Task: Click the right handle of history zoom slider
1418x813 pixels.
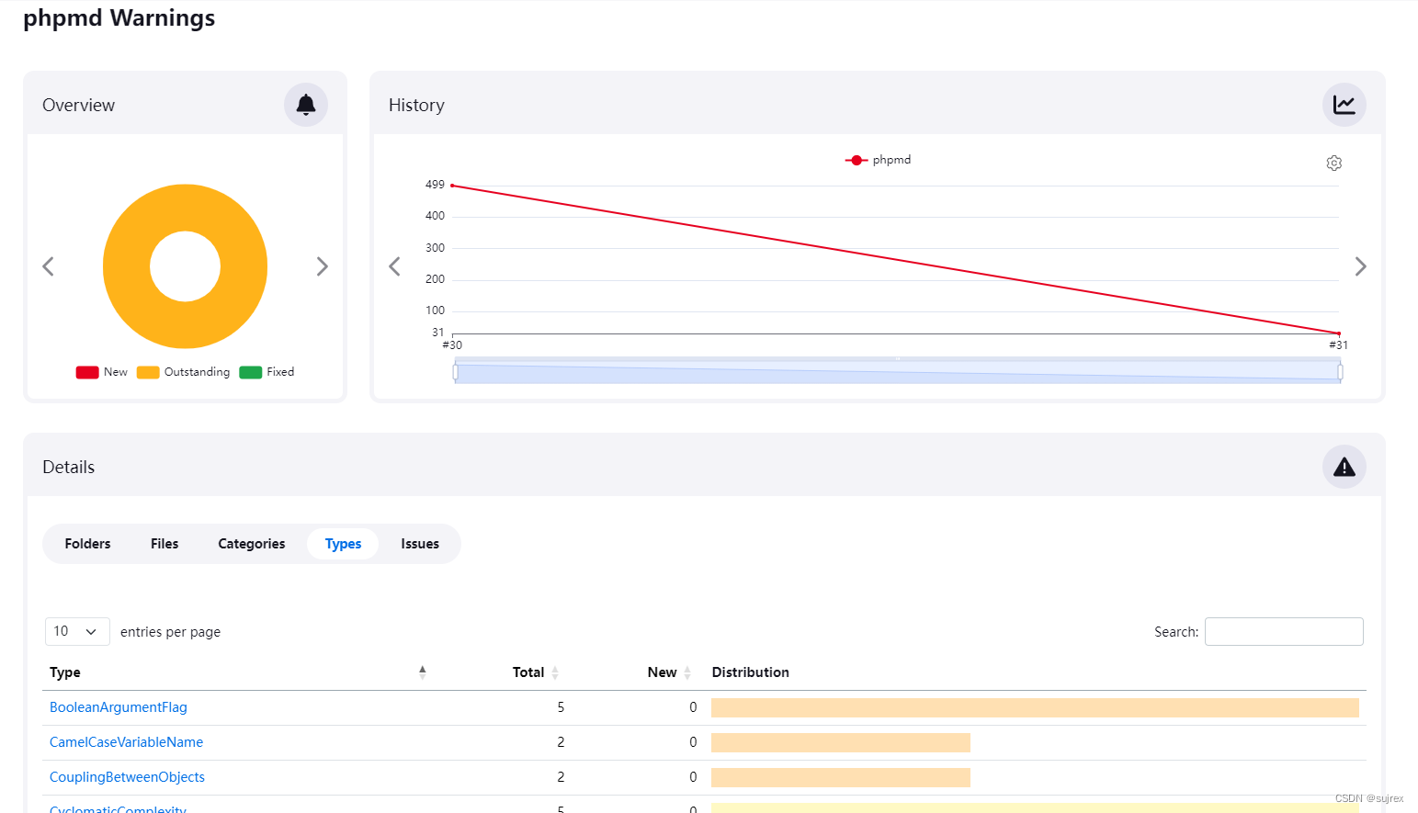Action: (1340, 372)
